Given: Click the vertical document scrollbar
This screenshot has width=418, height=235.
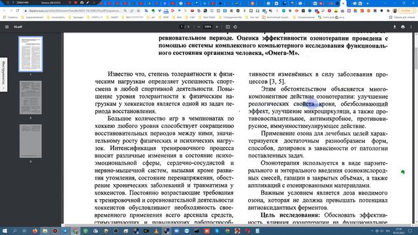Looking at the screenshot, I should 416,59.
